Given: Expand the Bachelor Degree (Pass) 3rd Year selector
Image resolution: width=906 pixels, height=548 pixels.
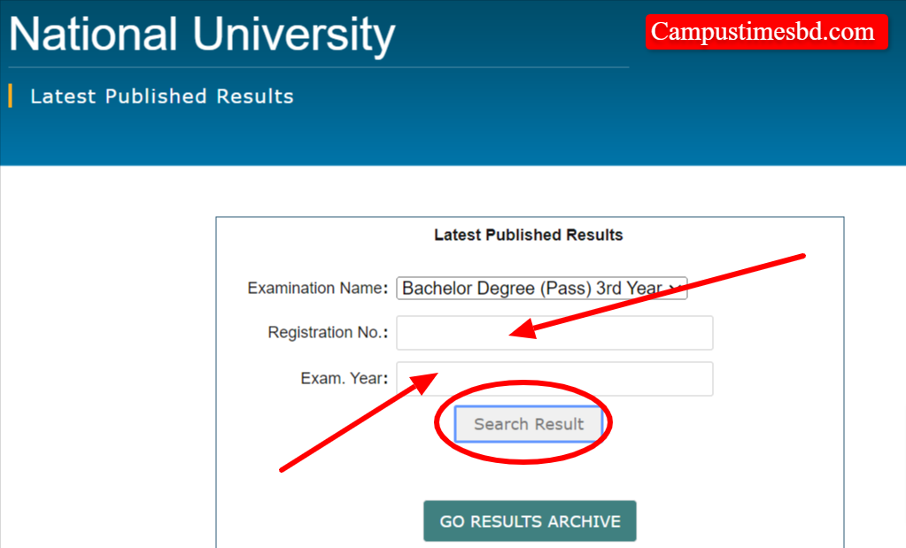Looking at the screenshot, I should 542,287.
